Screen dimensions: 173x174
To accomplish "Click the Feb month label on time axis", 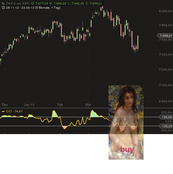I will [60, 105].
